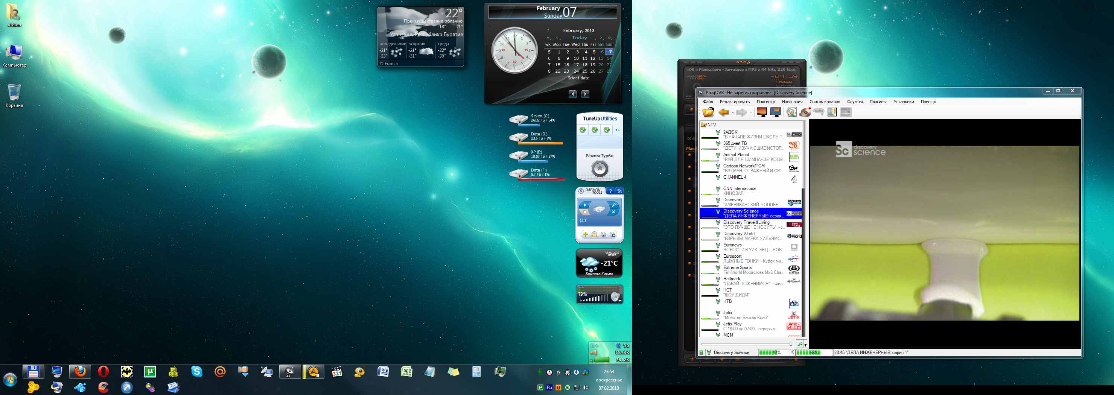
Task: Click the program guide list icon
Action: click(832, 112)
